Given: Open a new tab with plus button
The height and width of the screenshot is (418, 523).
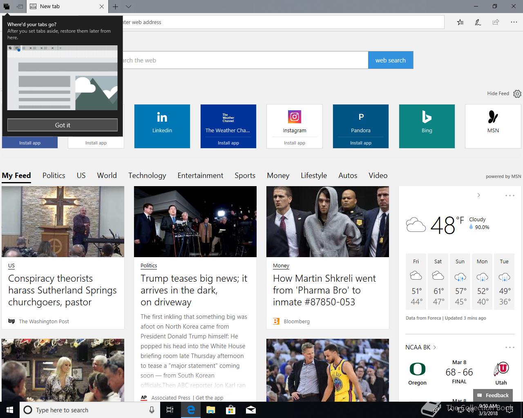Looking at the screenshot, I should point(116,7).
